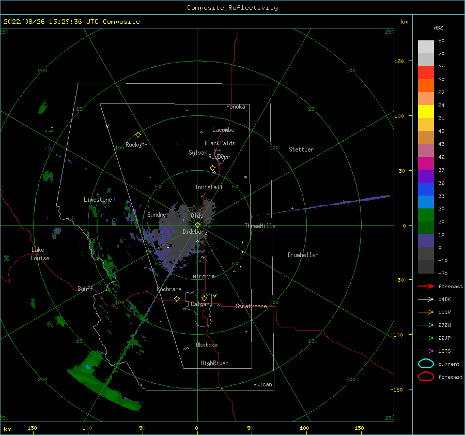Pick the bright yellow 54 dBZ swatch
465x435 pixels.
point(426,112)
